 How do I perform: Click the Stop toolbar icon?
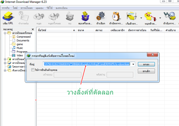(x=39, y=17)
